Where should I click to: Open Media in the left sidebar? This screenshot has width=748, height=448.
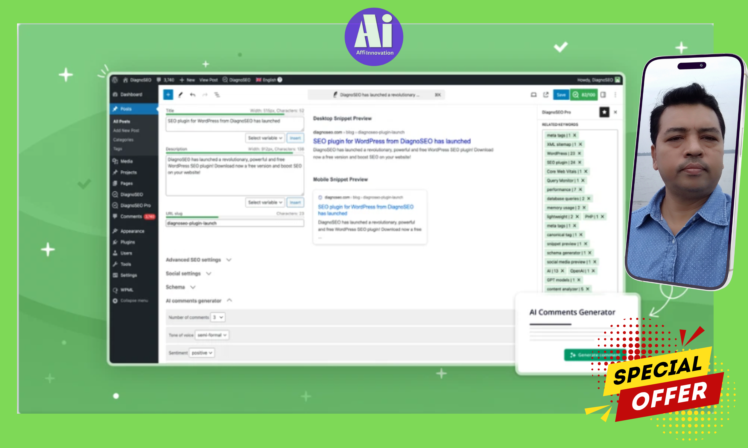[x=134, y=161]
